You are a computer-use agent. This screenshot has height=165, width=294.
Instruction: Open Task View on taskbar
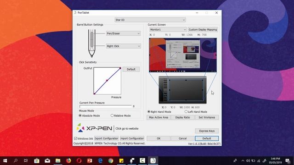click(26, 161)
